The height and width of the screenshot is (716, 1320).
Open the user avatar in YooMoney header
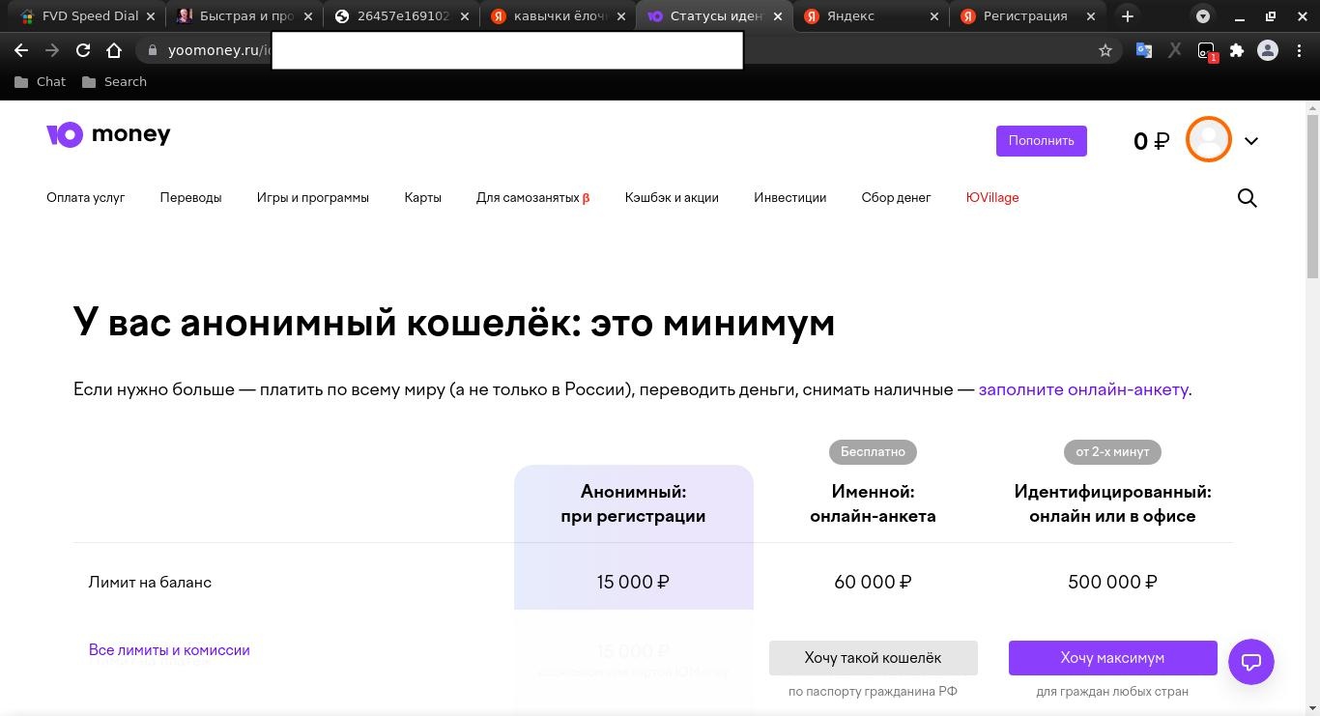1208,139
